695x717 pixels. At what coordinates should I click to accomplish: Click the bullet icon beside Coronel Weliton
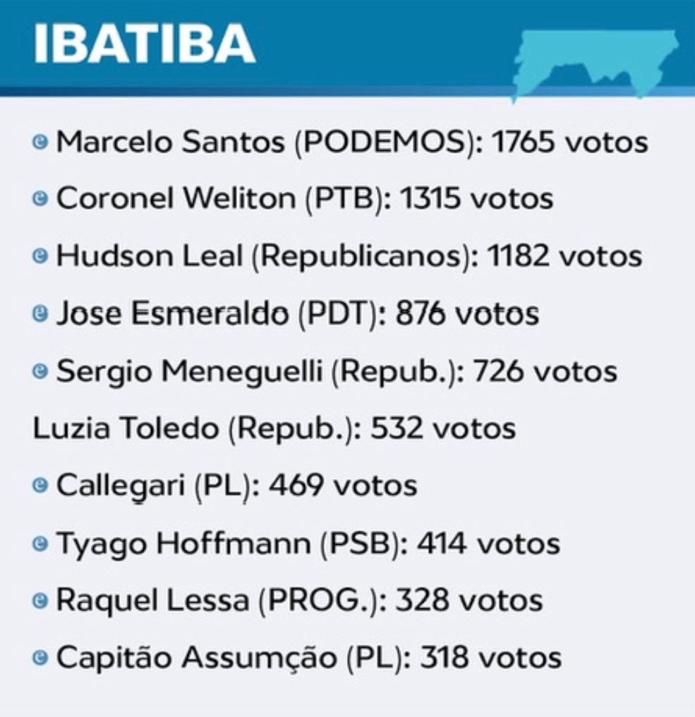pyautogui.click(x=40, y=198)
